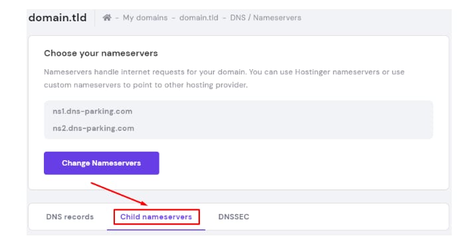Select the DNS / Nameservers breadcrumb item

[x=266, y=18]
